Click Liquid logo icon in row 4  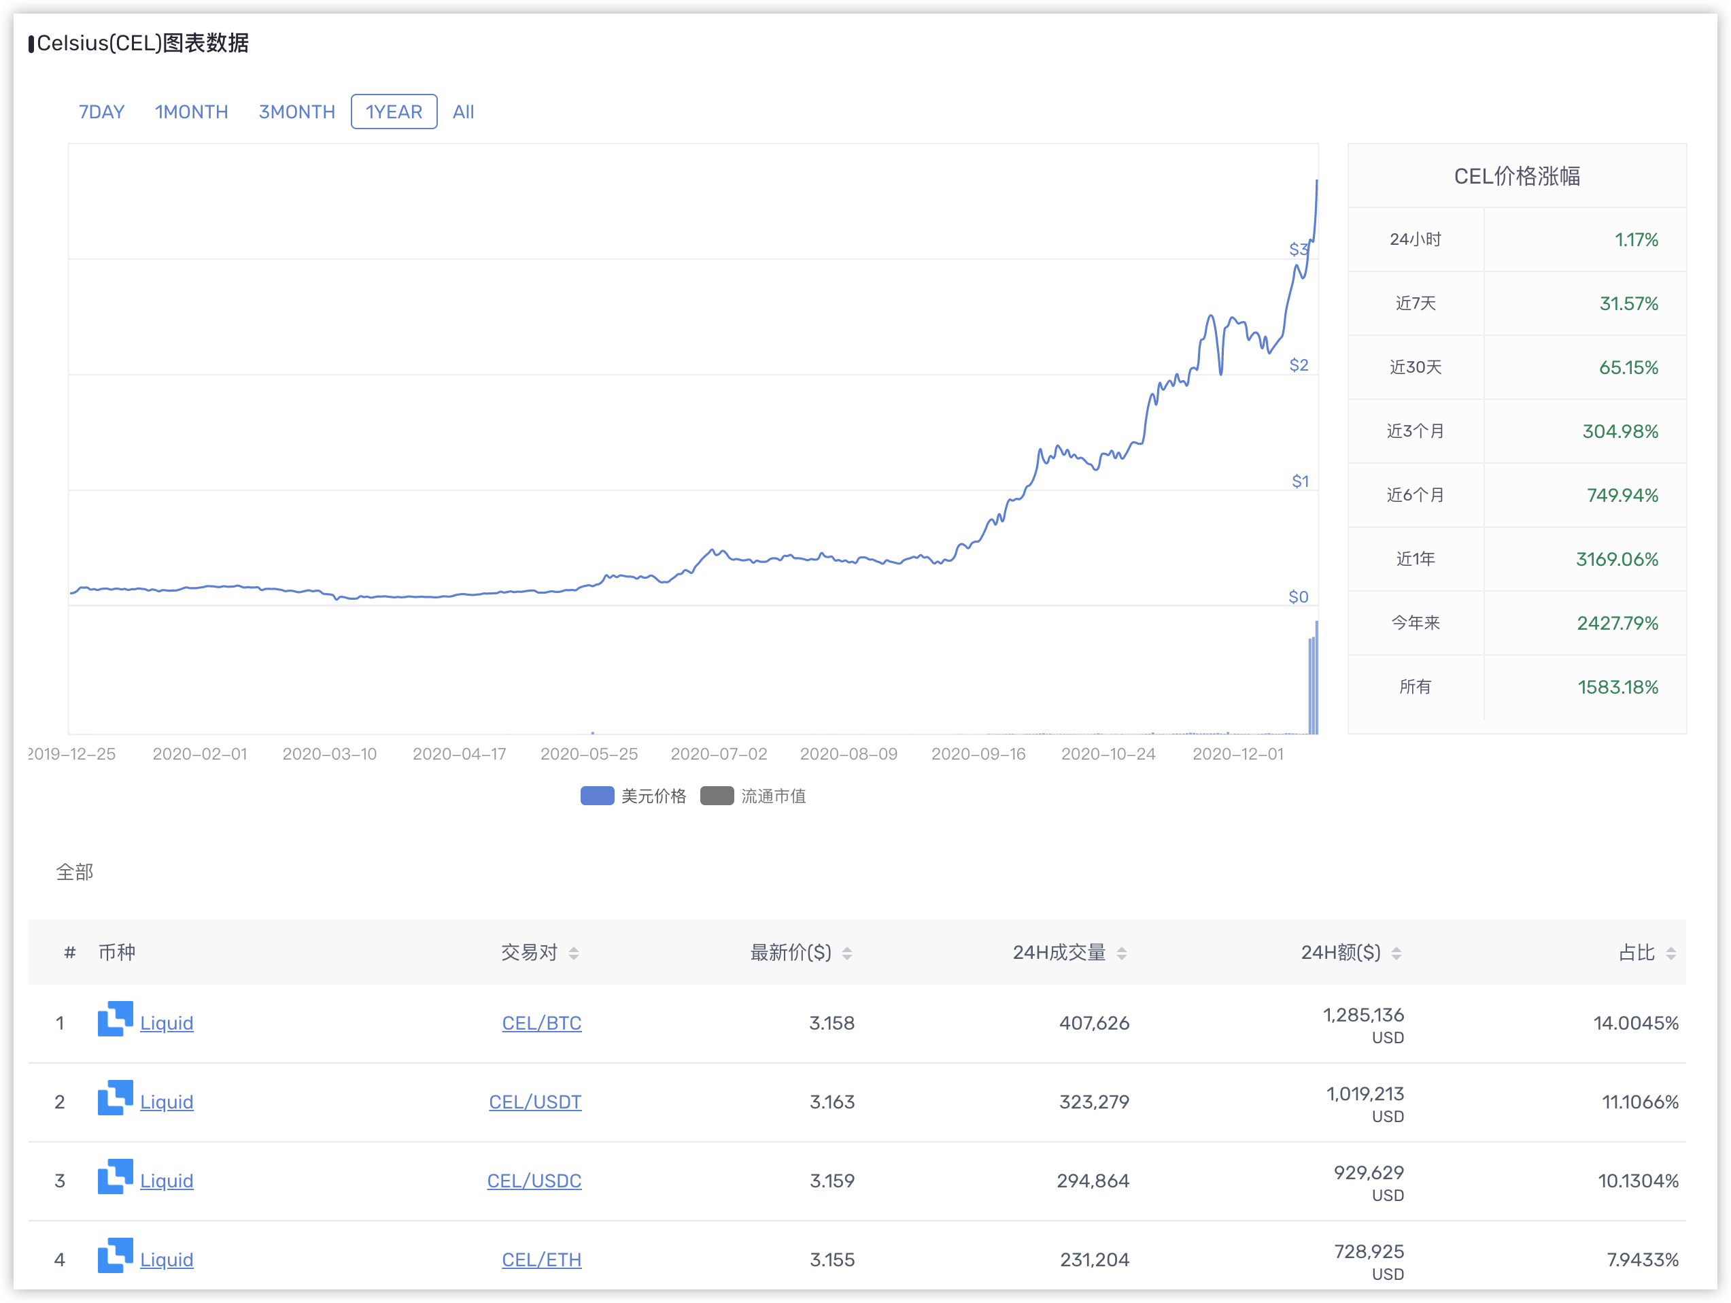[115, 1256]
